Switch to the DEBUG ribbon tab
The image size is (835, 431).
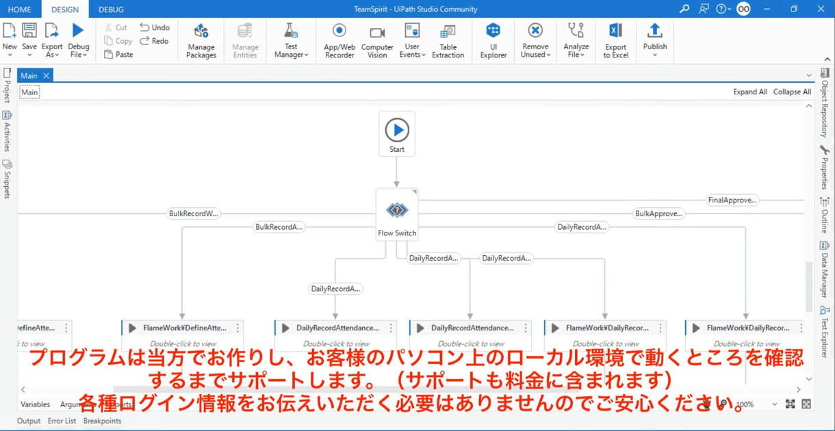[x=111, y=10]
